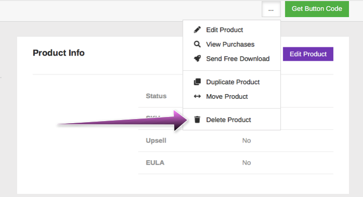
Task: Select Move Product menu entry
Action: pyautogui.click(x=232, y=96)
